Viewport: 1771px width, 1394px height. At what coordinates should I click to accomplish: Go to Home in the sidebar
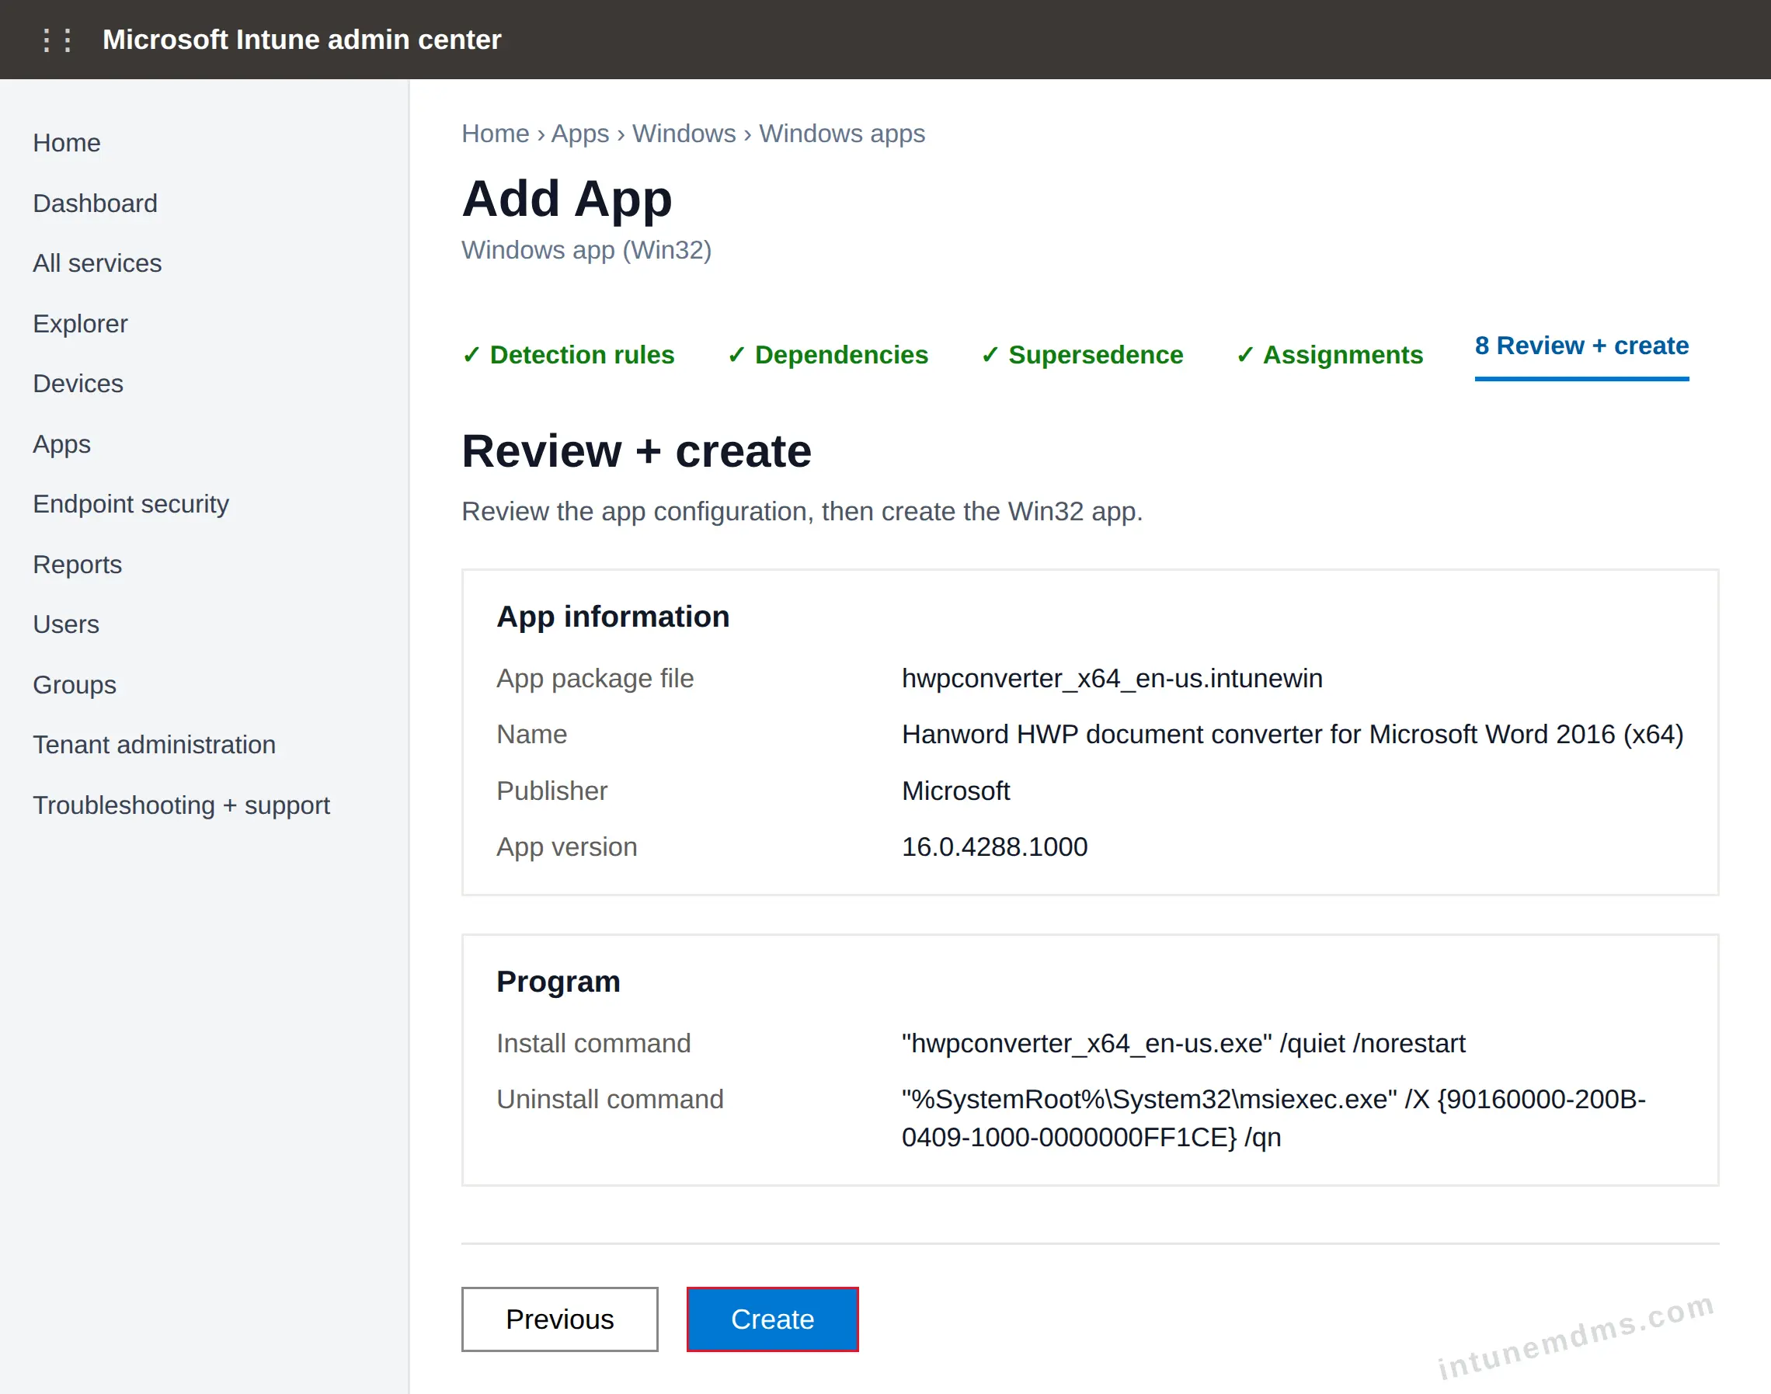(67, 143)
